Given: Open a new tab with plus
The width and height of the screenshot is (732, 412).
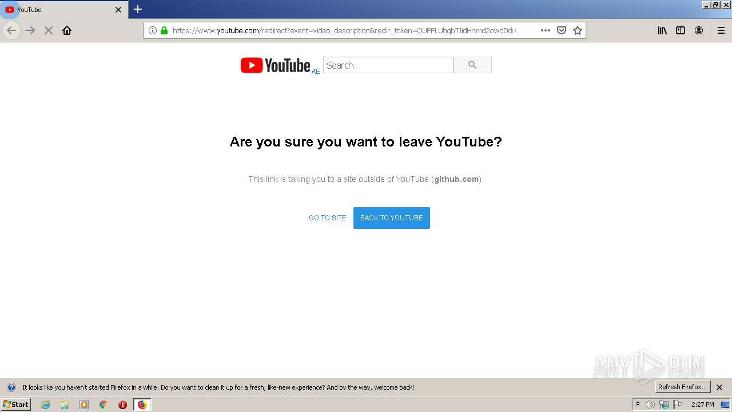Looking at the screenshot, I should click(138, 9).
